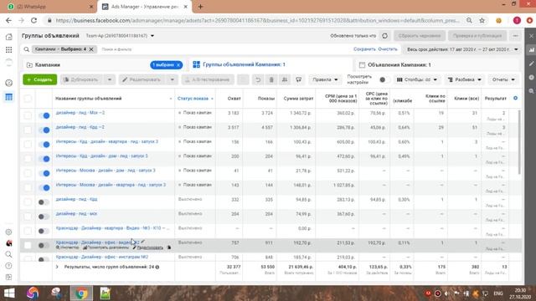Viewport: 536px width, 301px height.
Task: Click the Chrome address bar URL
Action: pyautogui.click(x=258, y=20)
